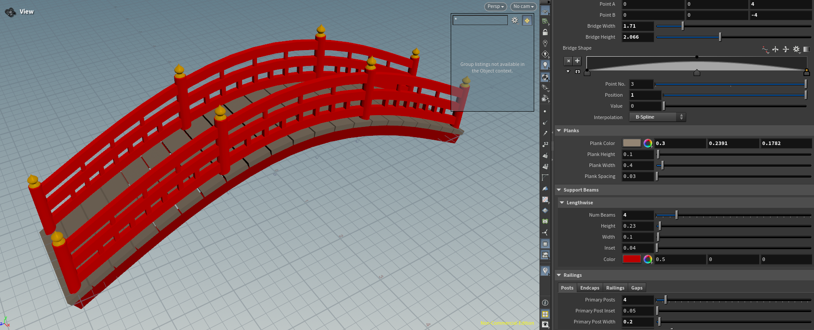Toggle display points dot icon
The height and width of the screenshot is (330, 814).
[545, 112]
